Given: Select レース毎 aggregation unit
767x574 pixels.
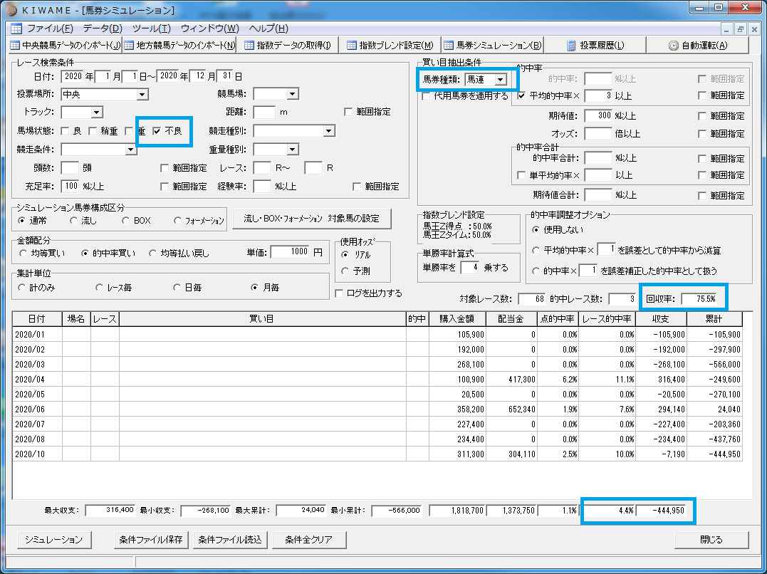Looking at the screenshot, I should pos(100,288).
